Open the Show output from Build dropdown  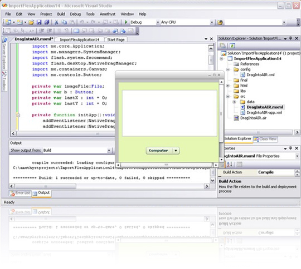coord(109,151)
